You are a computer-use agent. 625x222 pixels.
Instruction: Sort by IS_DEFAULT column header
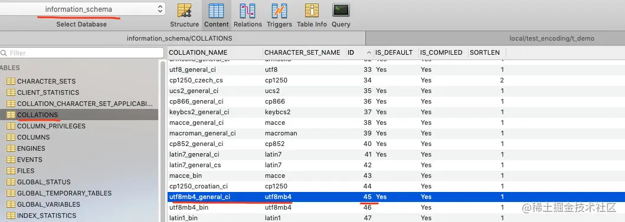(396, 52)
